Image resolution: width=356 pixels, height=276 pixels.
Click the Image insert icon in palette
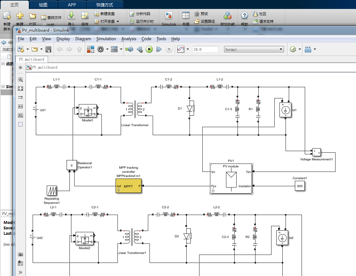20,115
